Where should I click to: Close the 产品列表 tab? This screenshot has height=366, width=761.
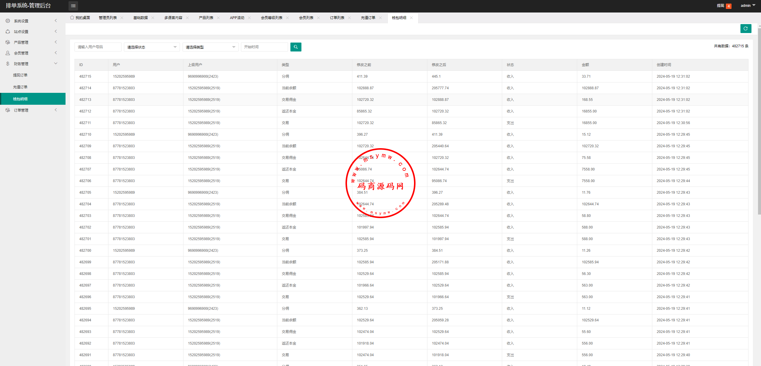218,18
